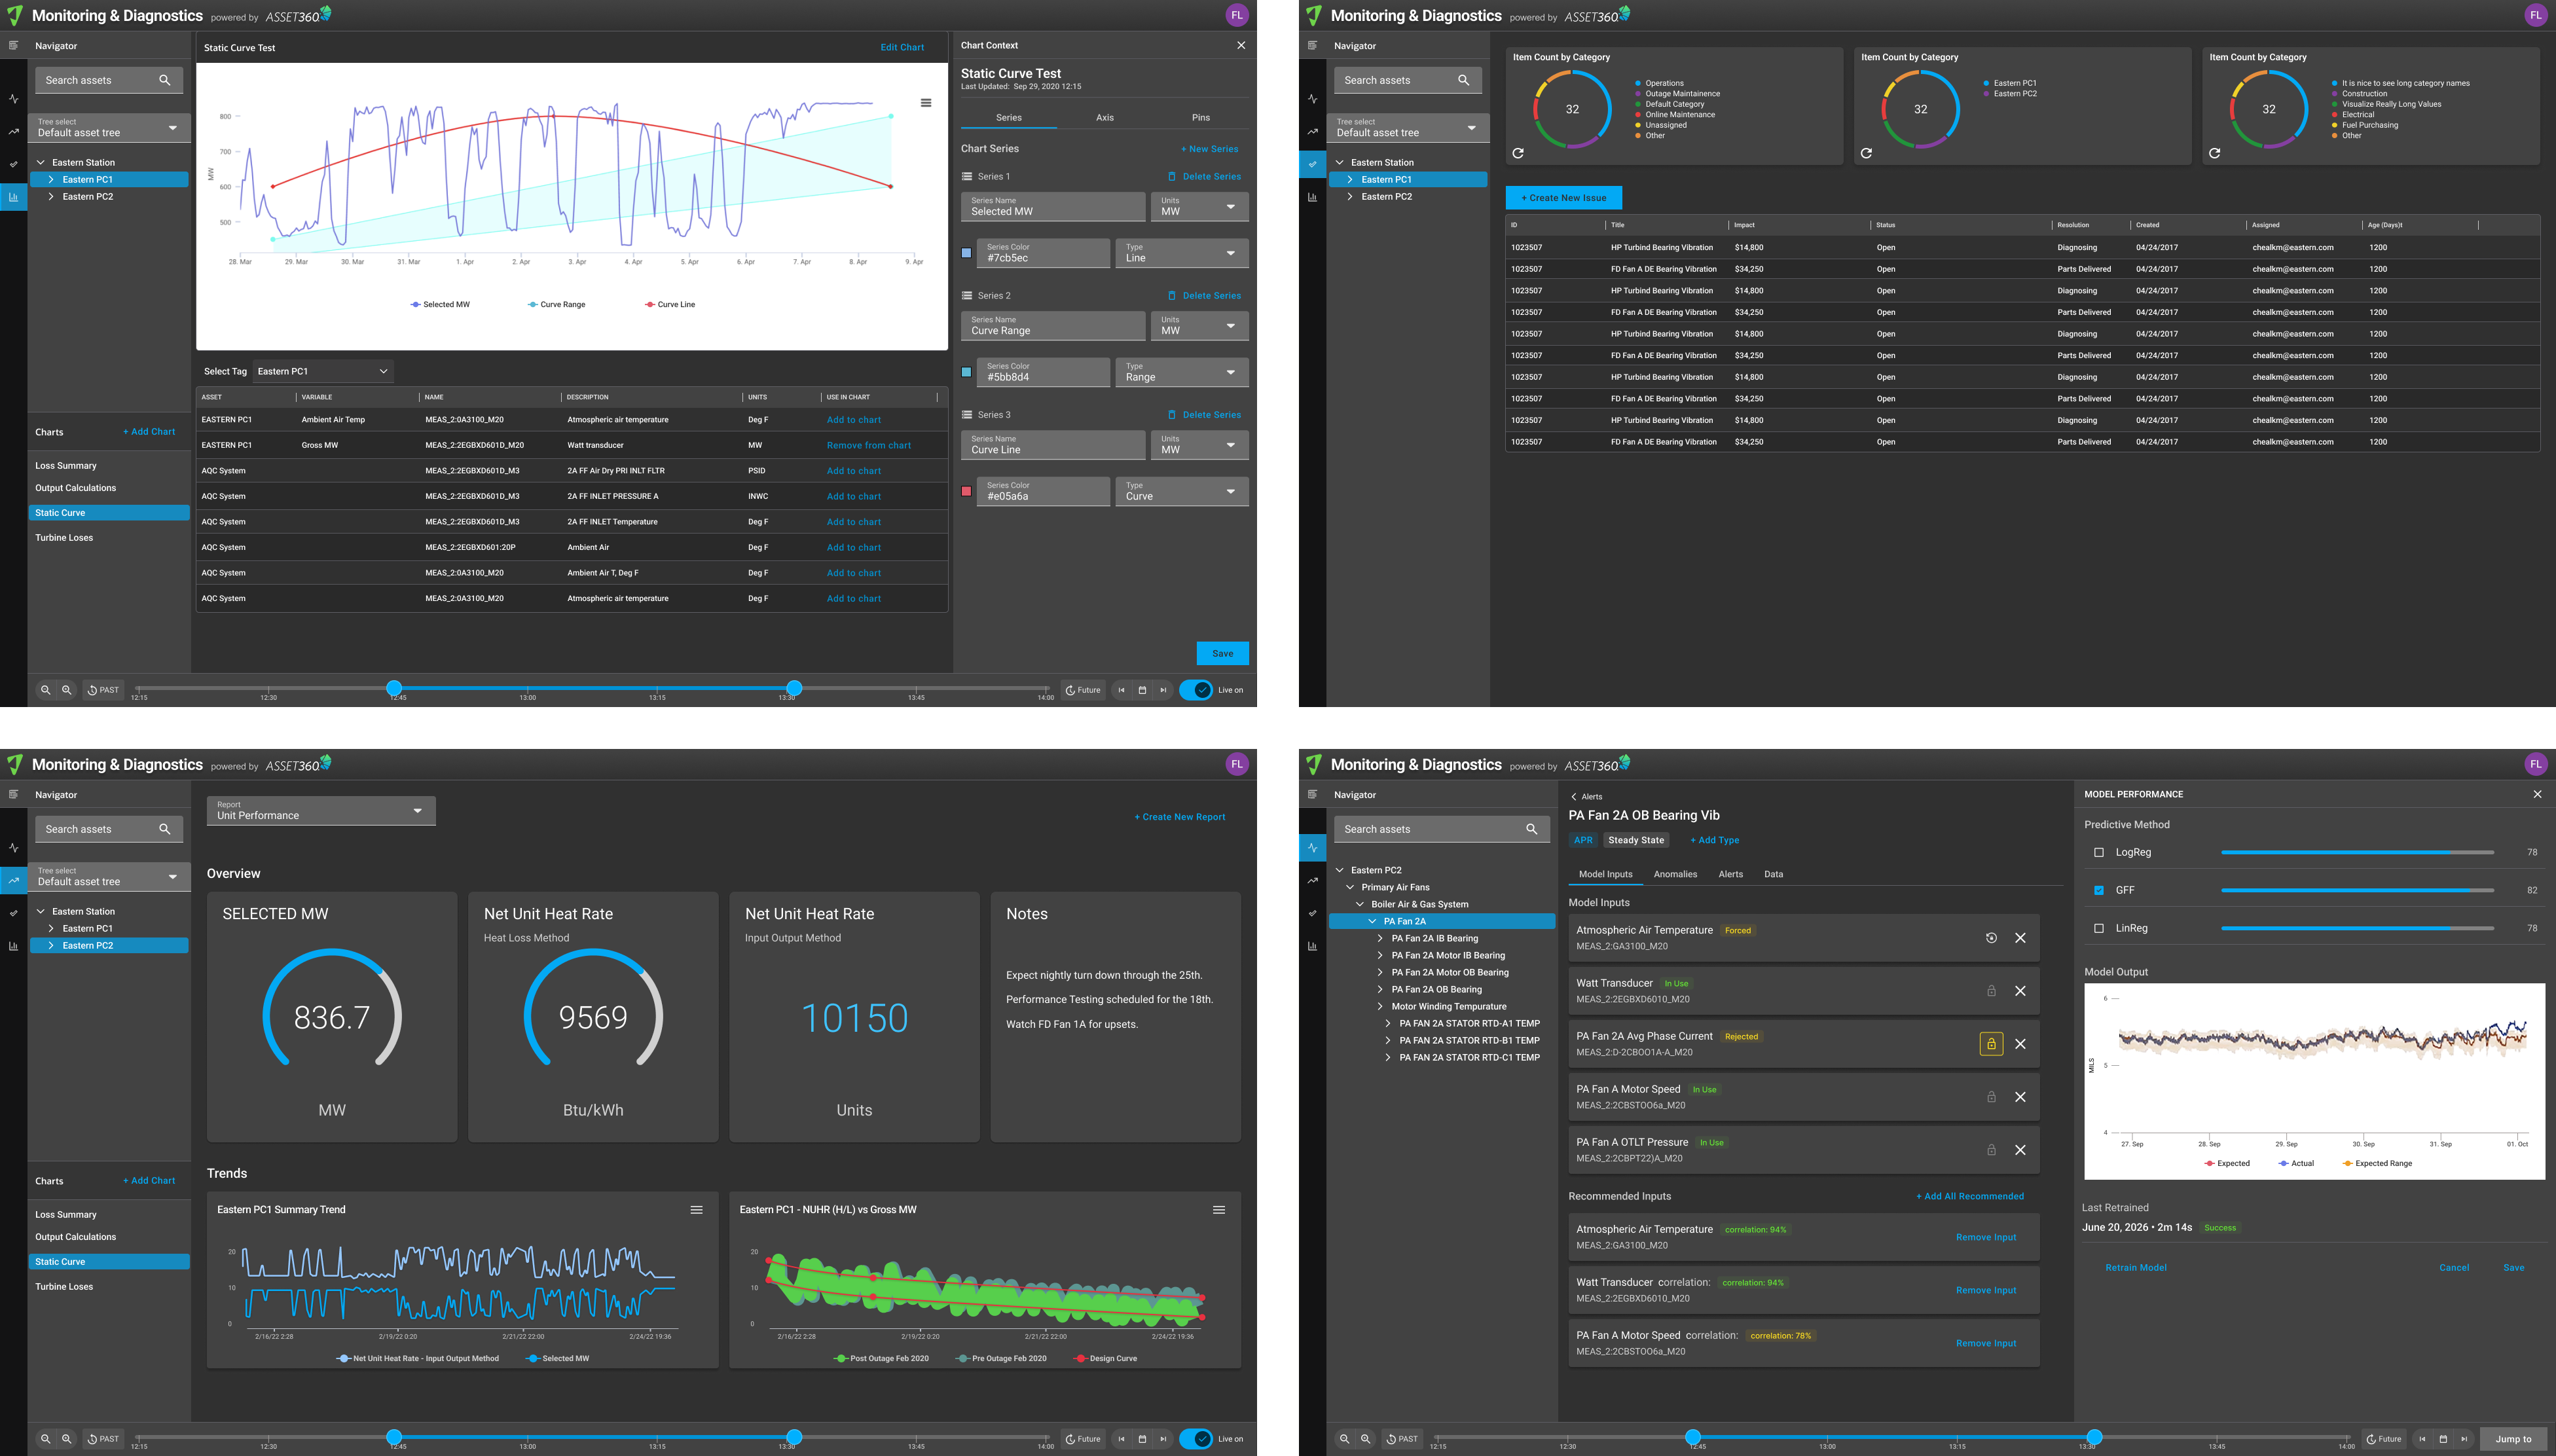Image resolution: width=2556 pixels, height=1456 pixels.
Task: Click the FL user avatar in top-left screen
Action: [1237, 15]
